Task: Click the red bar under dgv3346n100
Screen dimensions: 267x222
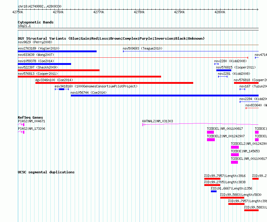Action: [x=114, y=83]
